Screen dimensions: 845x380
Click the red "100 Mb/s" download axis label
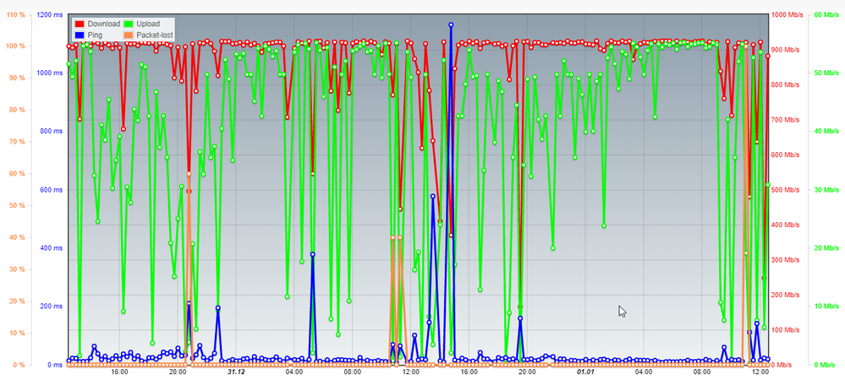click(786, 330)
